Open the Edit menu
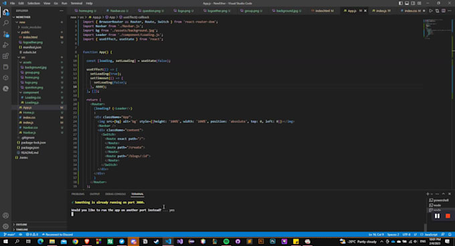The image size is (455, 246). click(x=21, y=3)
